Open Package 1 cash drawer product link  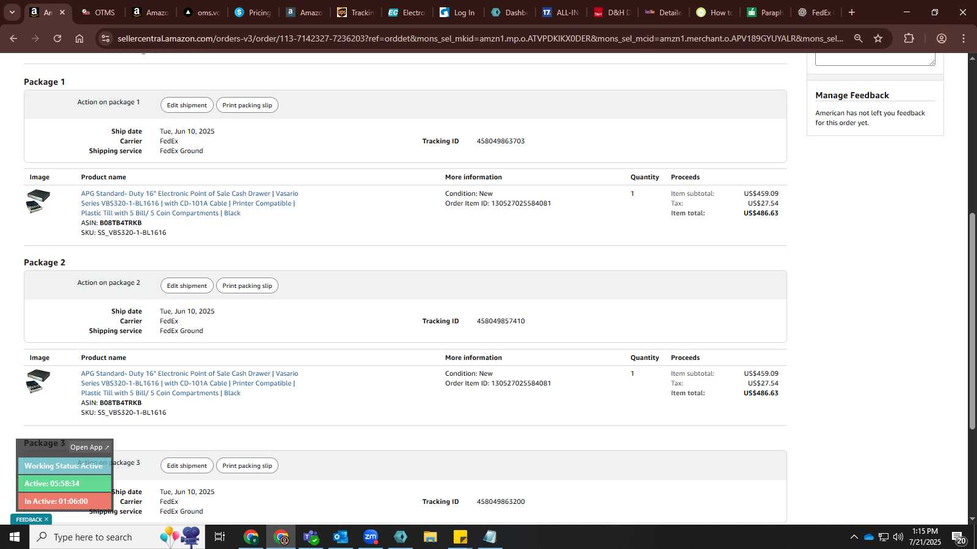pyautogui.click(x=189, y=203)
